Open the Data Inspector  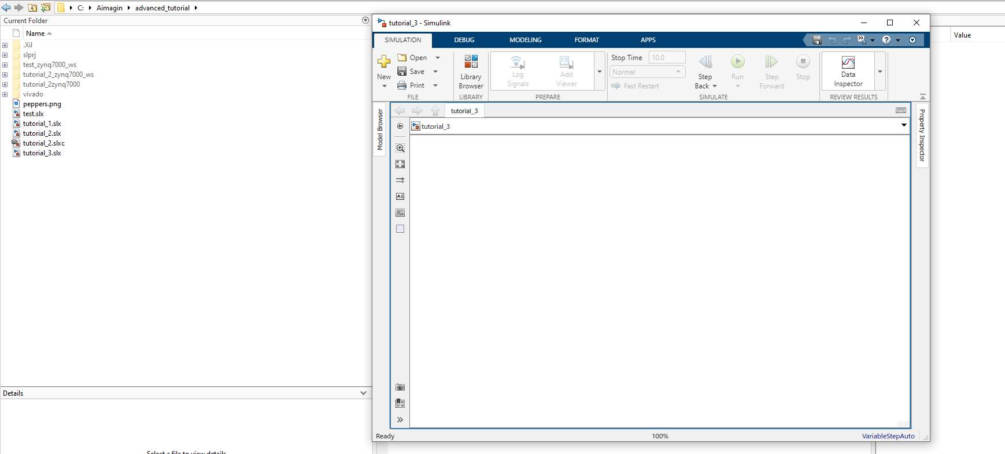point(848,72)
